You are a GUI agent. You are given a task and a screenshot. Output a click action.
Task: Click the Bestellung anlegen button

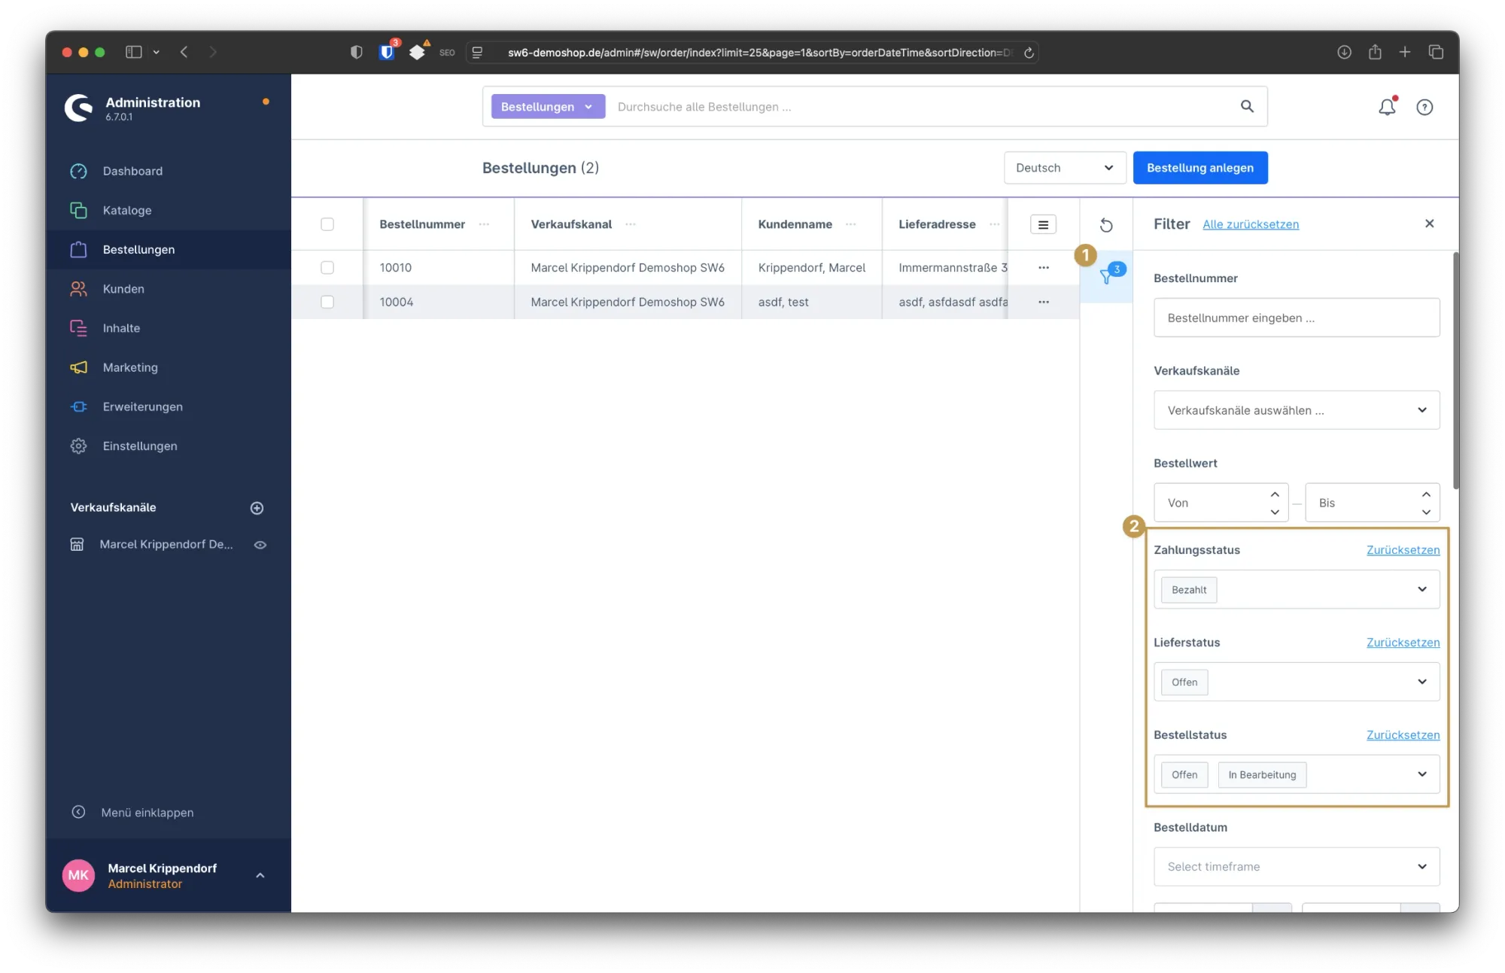tap(1200, 168)
